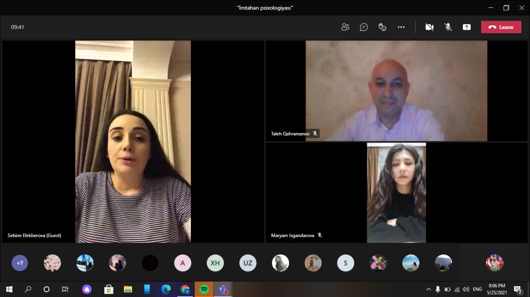Unmute the microphone
Image resolution: width=530 pixels, height=297 pixels.
(448, 27)
